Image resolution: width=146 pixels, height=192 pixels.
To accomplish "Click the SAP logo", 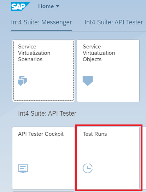I will coord(21,6).
